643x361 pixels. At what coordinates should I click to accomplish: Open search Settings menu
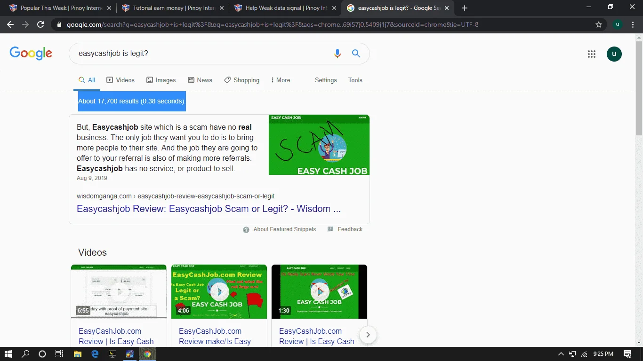(x=326, y=80)
